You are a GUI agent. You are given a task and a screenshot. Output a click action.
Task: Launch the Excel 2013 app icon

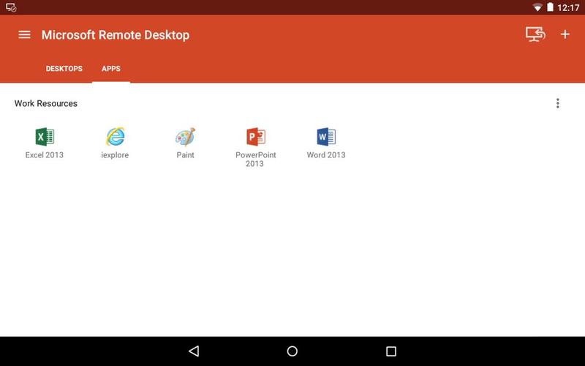coord(45,137)
